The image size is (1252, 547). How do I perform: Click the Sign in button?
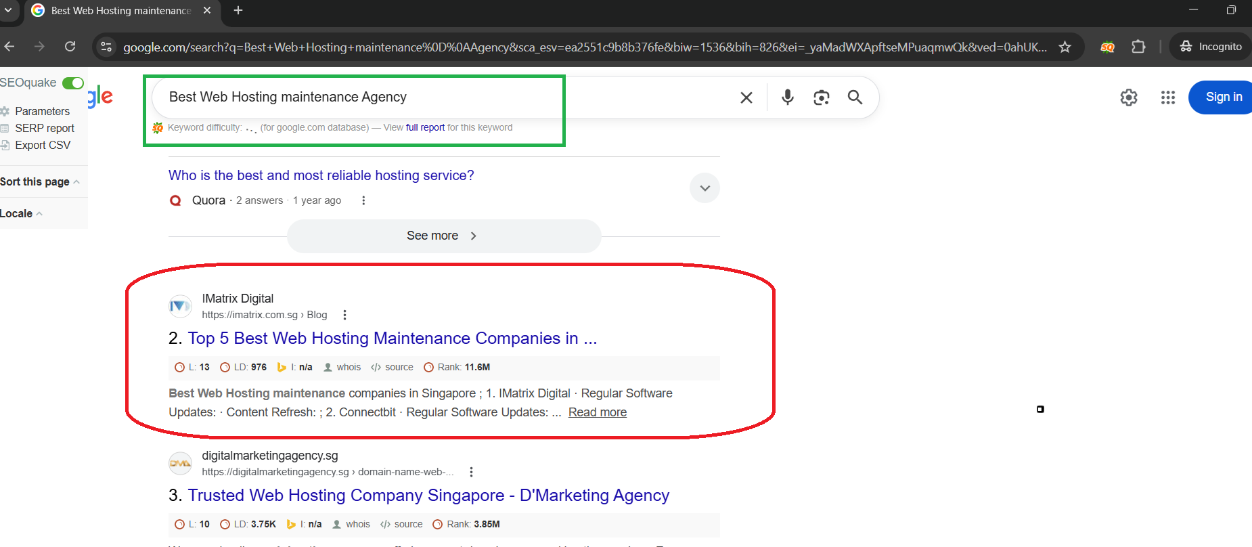point(1223,97)
